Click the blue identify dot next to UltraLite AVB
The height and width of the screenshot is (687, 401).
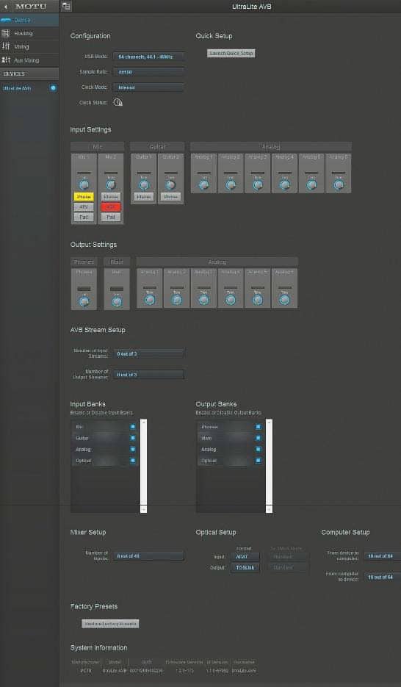coord(54,88)
